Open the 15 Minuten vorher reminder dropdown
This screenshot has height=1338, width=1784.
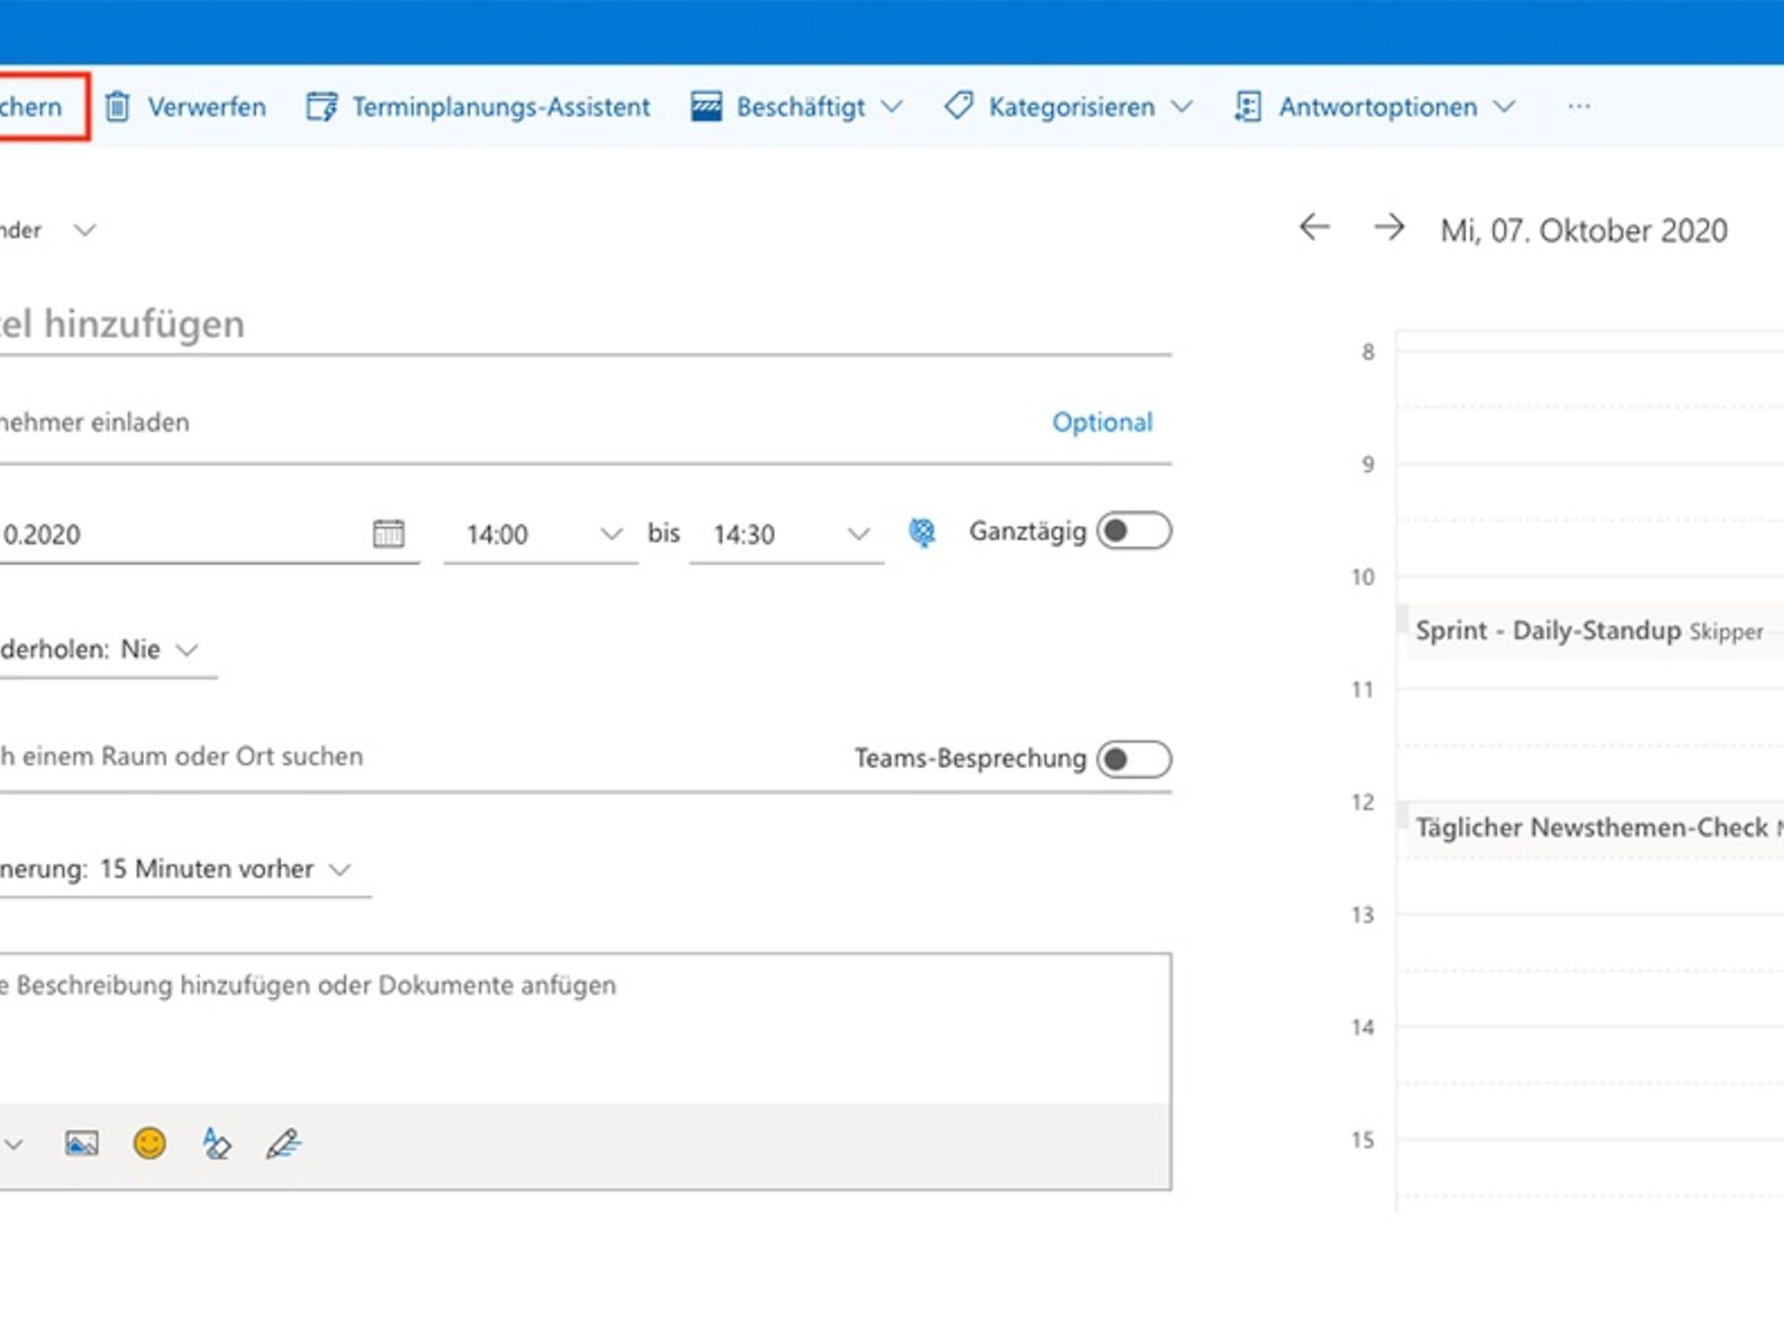(340, 870)
